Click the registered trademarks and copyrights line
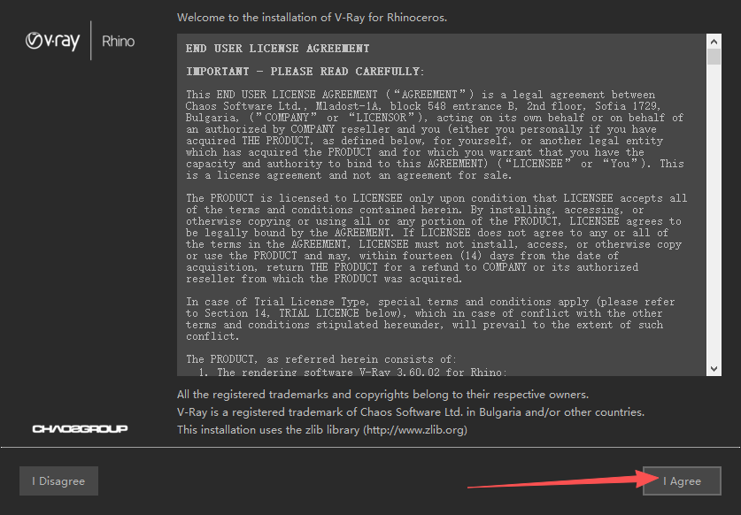The width and height of the screenshot is (741, 515). 382,395
